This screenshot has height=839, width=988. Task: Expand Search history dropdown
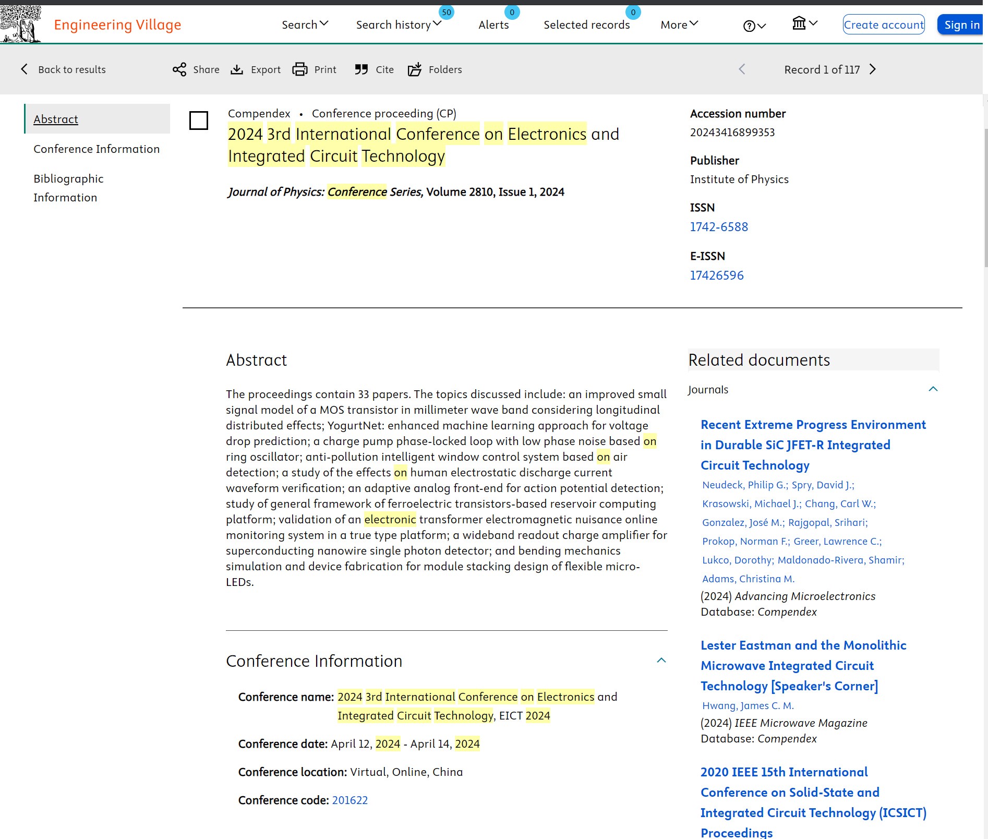(399, 25)
